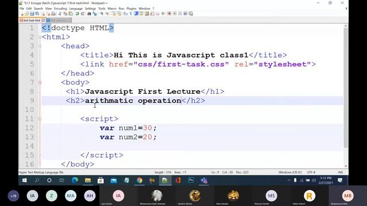The height and width of the screenshot is (206, 367).
Task: Select the inactive second document tab
Action: pos(58,21)
